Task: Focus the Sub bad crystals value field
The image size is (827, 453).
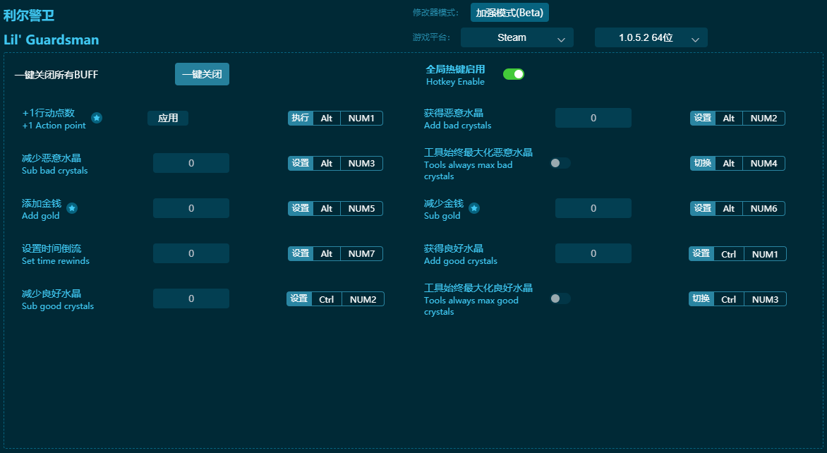Action: coord(191,164)
